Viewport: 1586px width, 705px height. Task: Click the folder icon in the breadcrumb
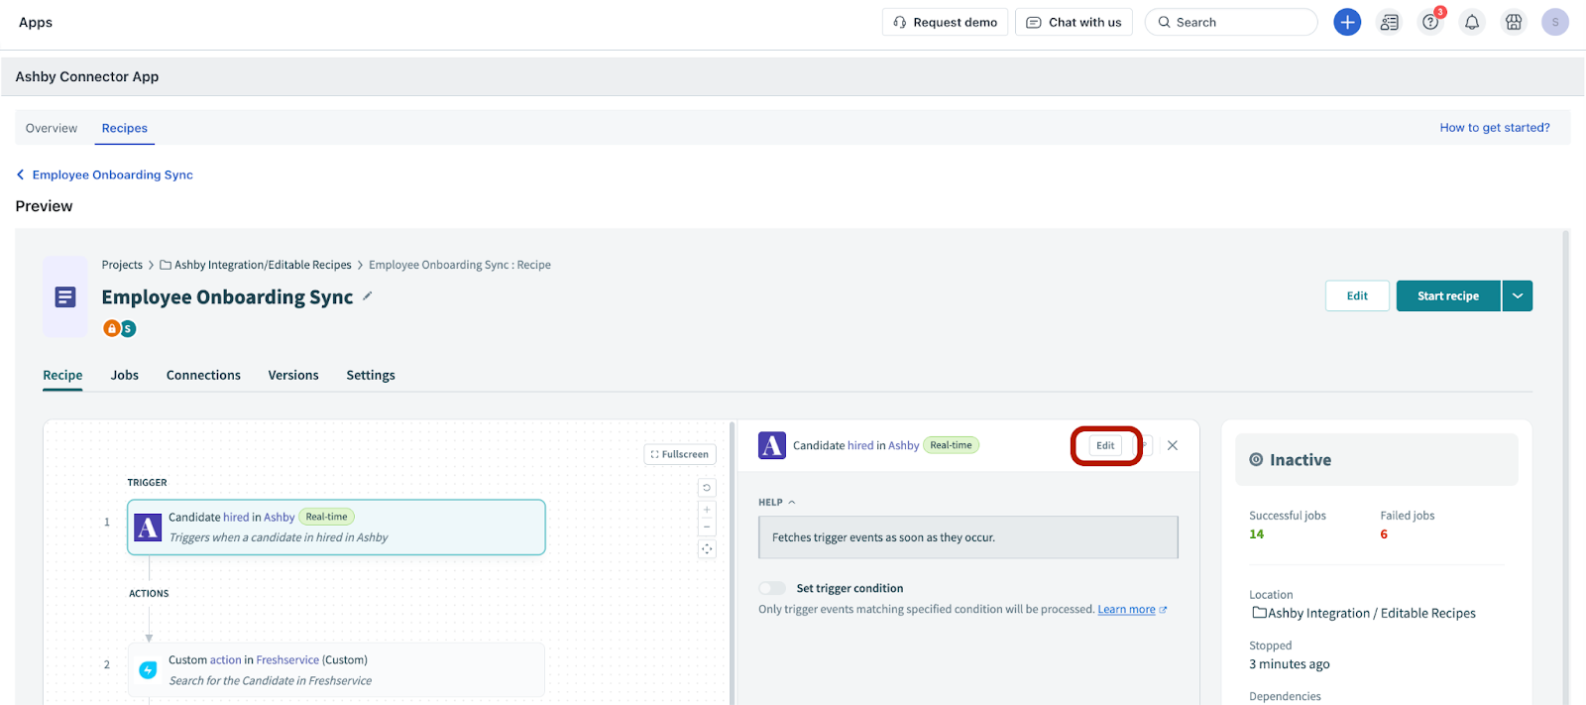click(166, 265)
